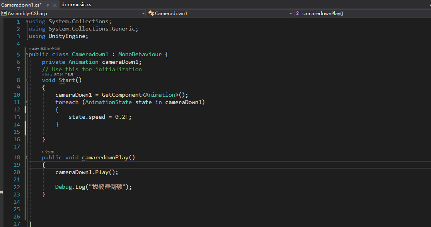This screenshot has width=431, height=227.
Task: Open the tab overflow dropdown arrow
Action: click(429, 5)
